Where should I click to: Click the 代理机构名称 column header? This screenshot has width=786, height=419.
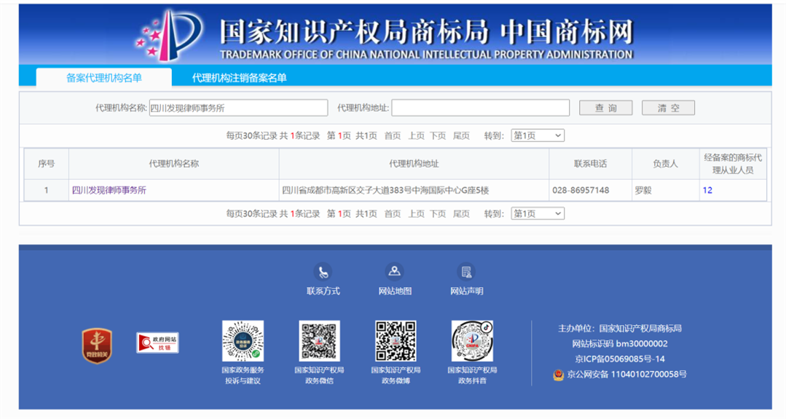pos(174,163)
